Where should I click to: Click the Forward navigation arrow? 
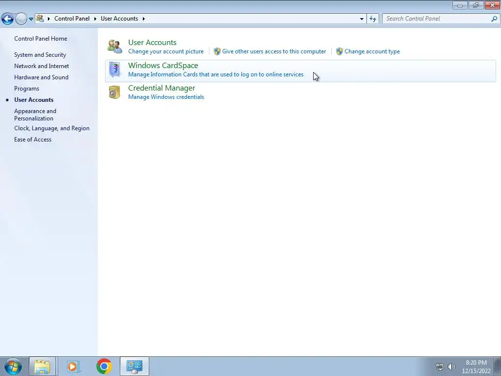pyautogui.click(x=21, y=19)
